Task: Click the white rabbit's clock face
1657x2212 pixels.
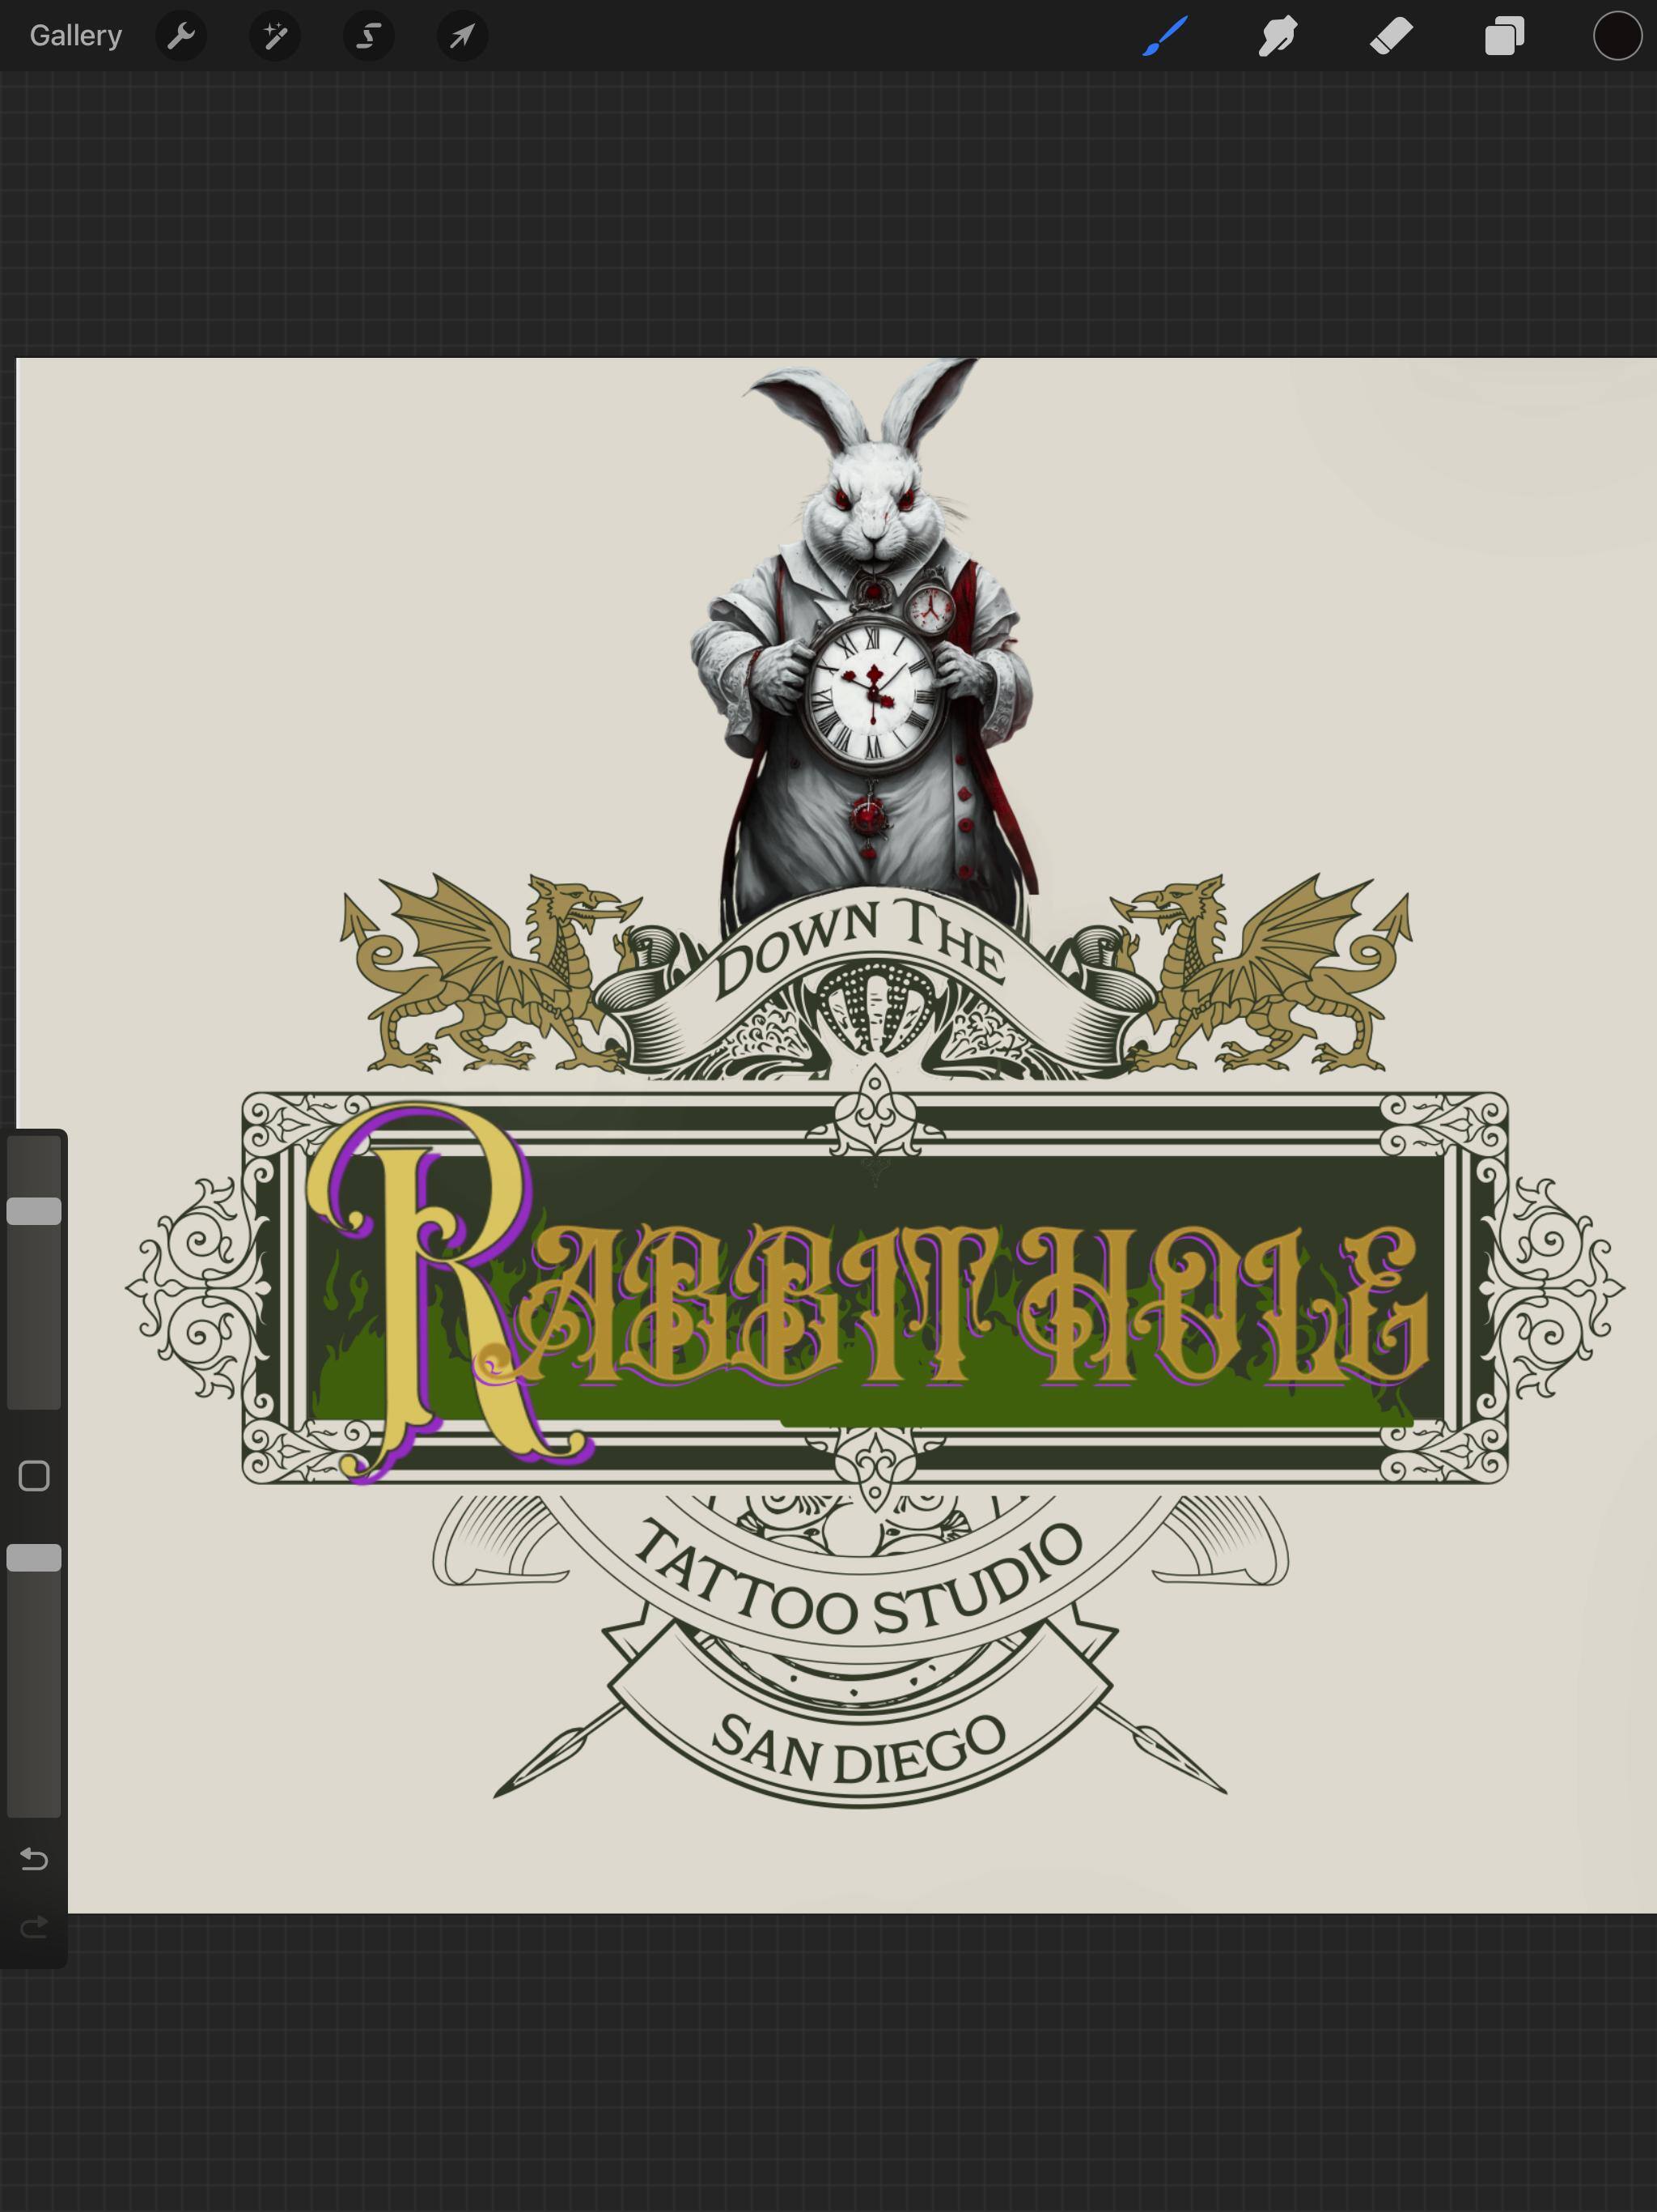Action: click(872, 693)
